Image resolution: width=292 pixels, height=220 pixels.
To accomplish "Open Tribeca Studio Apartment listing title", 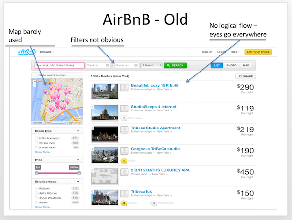I will 156,128.
